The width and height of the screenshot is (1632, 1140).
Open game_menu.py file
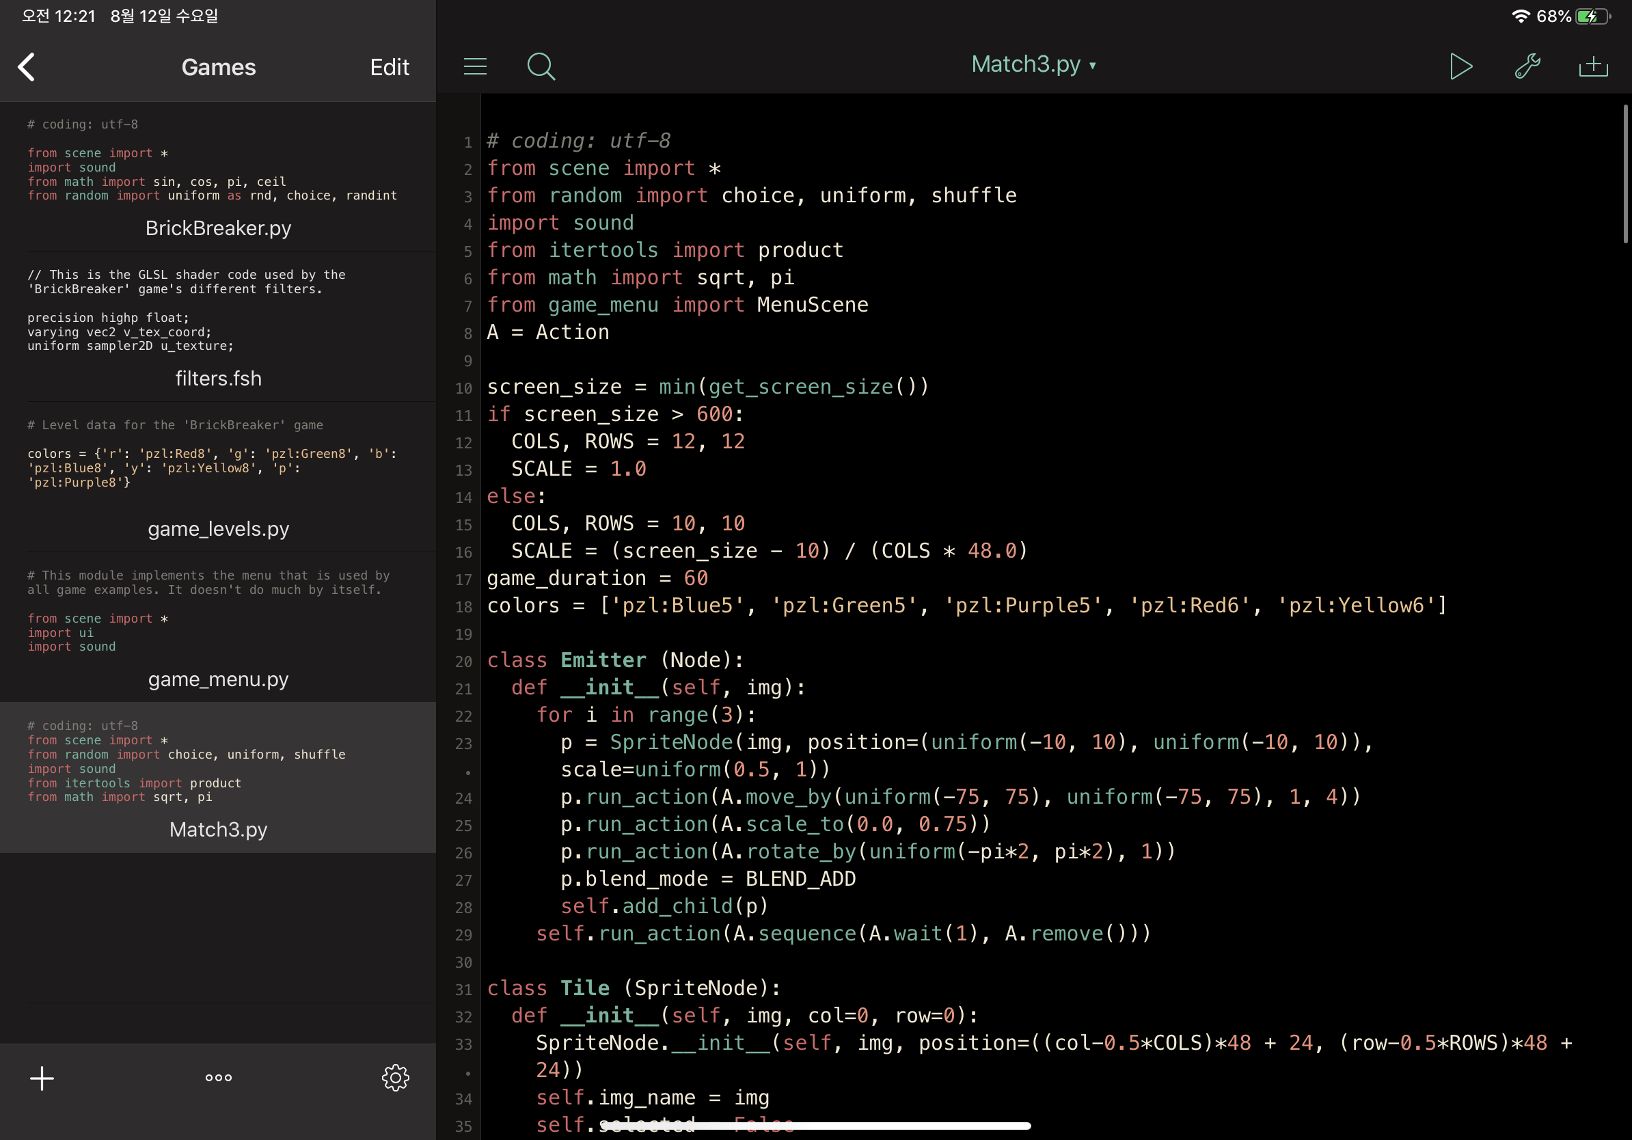[x=218, y=679]
